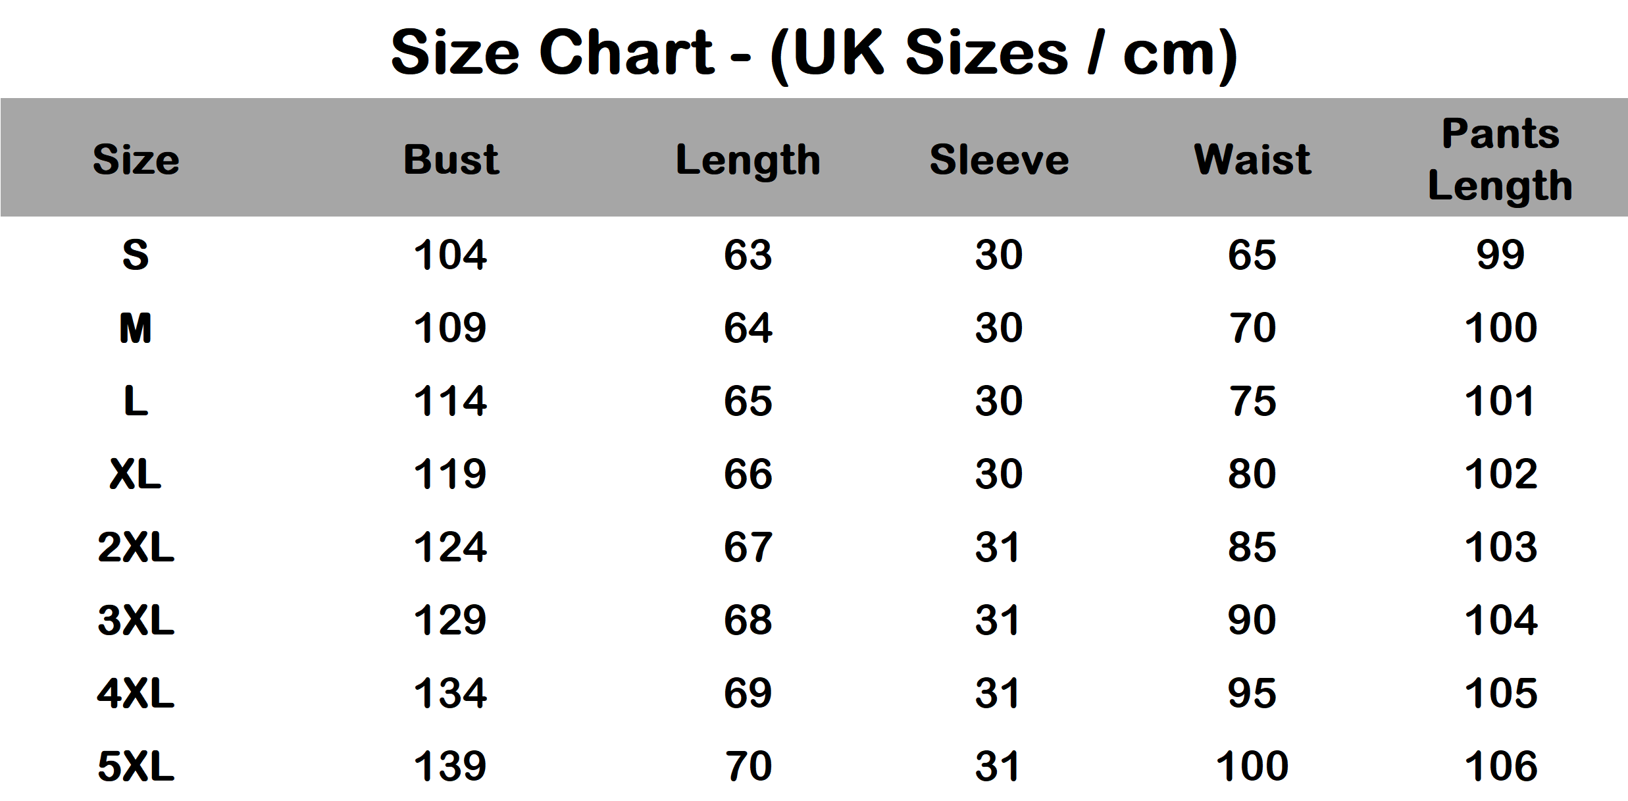The image size is (1628, 801).
Task: Click the Size Chart title text
Action: [x=813, y=53]
